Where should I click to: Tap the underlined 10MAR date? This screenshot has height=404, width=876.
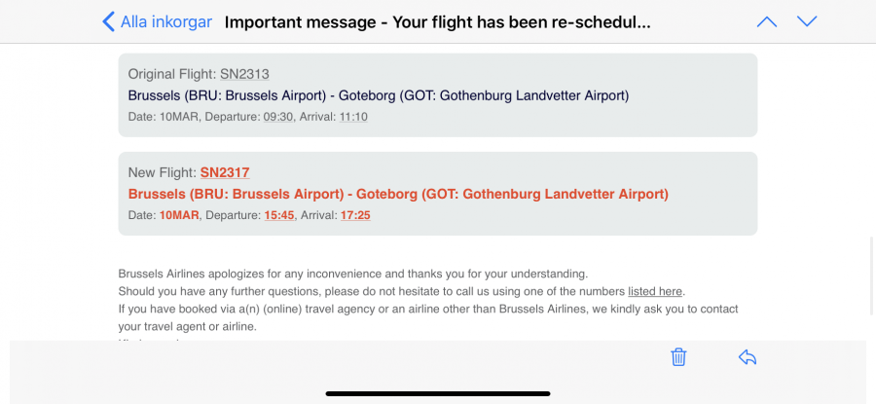point(178,215)
